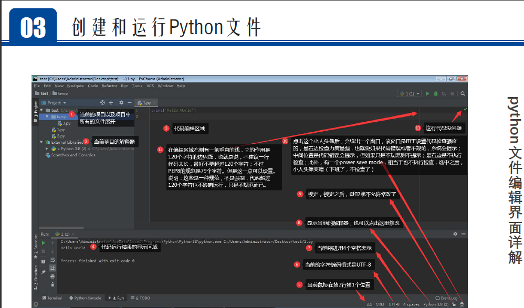Open the Terminal tool window

pyautogui.click(x=52, y=298)
